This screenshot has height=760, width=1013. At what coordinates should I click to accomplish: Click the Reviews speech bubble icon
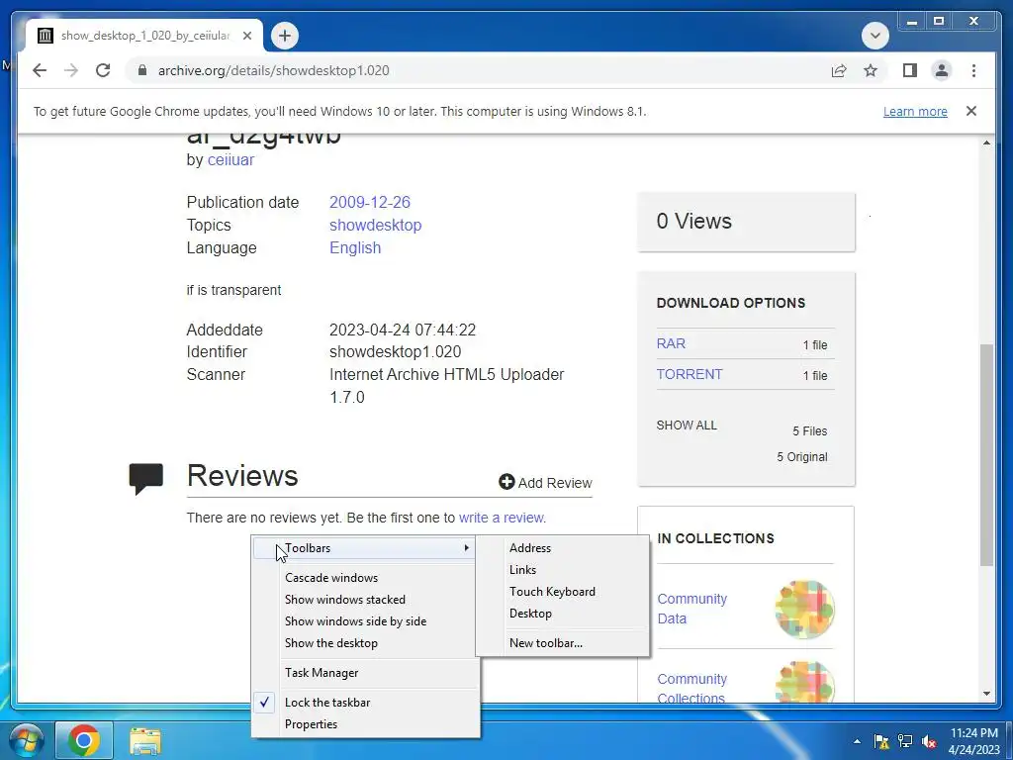tap(146, 479)
